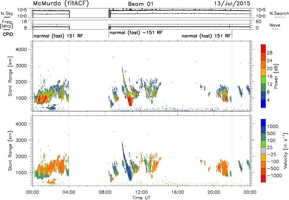289x200 pixels.
Task: Click the 13/Jul/2015 date label
Action: click(232, 4)
